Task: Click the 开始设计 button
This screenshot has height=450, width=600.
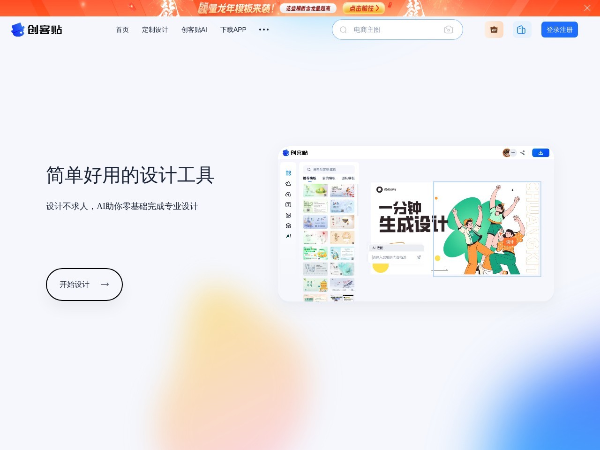Action: (84, 285)
